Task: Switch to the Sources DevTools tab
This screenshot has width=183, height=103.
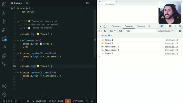Action: pos(141,26)
